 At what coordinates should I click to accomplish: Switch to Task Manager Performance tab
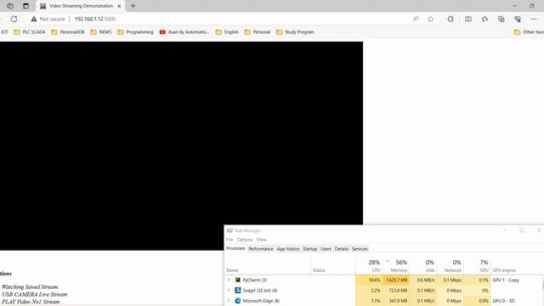pos(261,249)
